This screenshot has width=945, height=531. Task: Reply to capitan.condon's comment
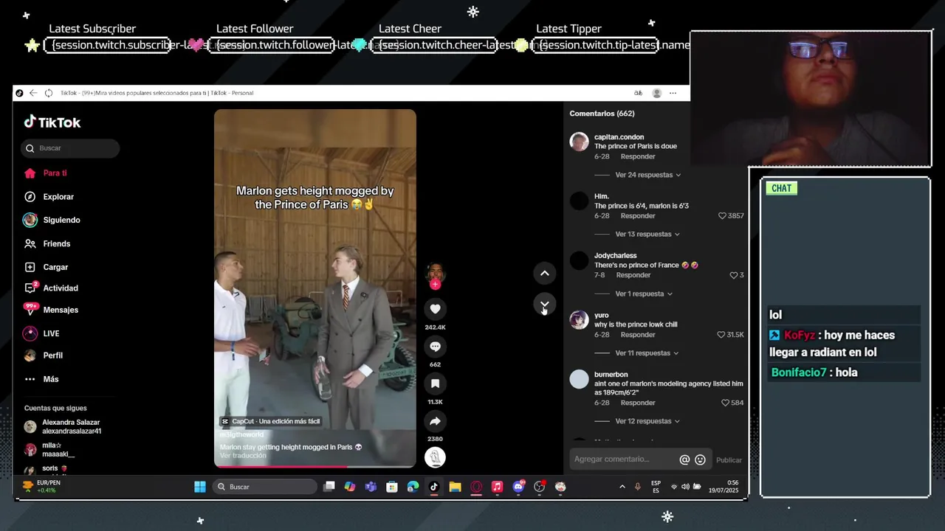[638, 156]
